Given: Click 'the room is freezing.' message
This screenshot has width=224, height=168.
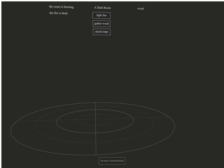Looking at the screenshot, I should 61,7.
